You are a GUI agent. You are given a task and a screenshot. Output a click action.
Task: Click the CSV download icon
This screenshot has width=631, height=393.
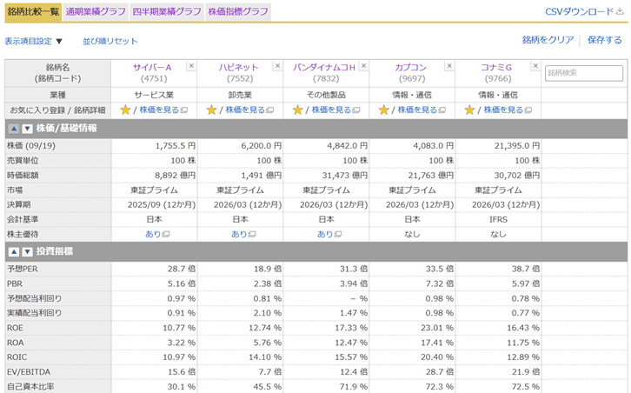620,11
